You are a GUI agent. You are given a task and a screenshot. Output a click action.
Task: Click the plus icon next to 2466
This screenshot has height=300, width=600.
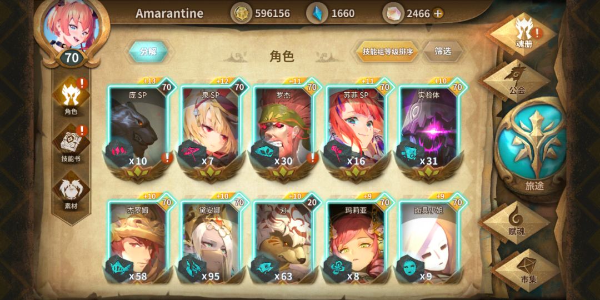pyautogui.click(x=438, y=14)
